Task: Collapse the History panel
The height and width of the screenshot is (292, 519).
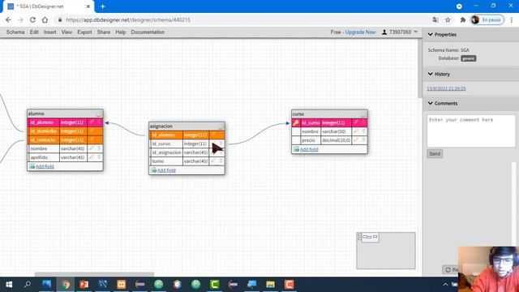Action: [431, 74]
